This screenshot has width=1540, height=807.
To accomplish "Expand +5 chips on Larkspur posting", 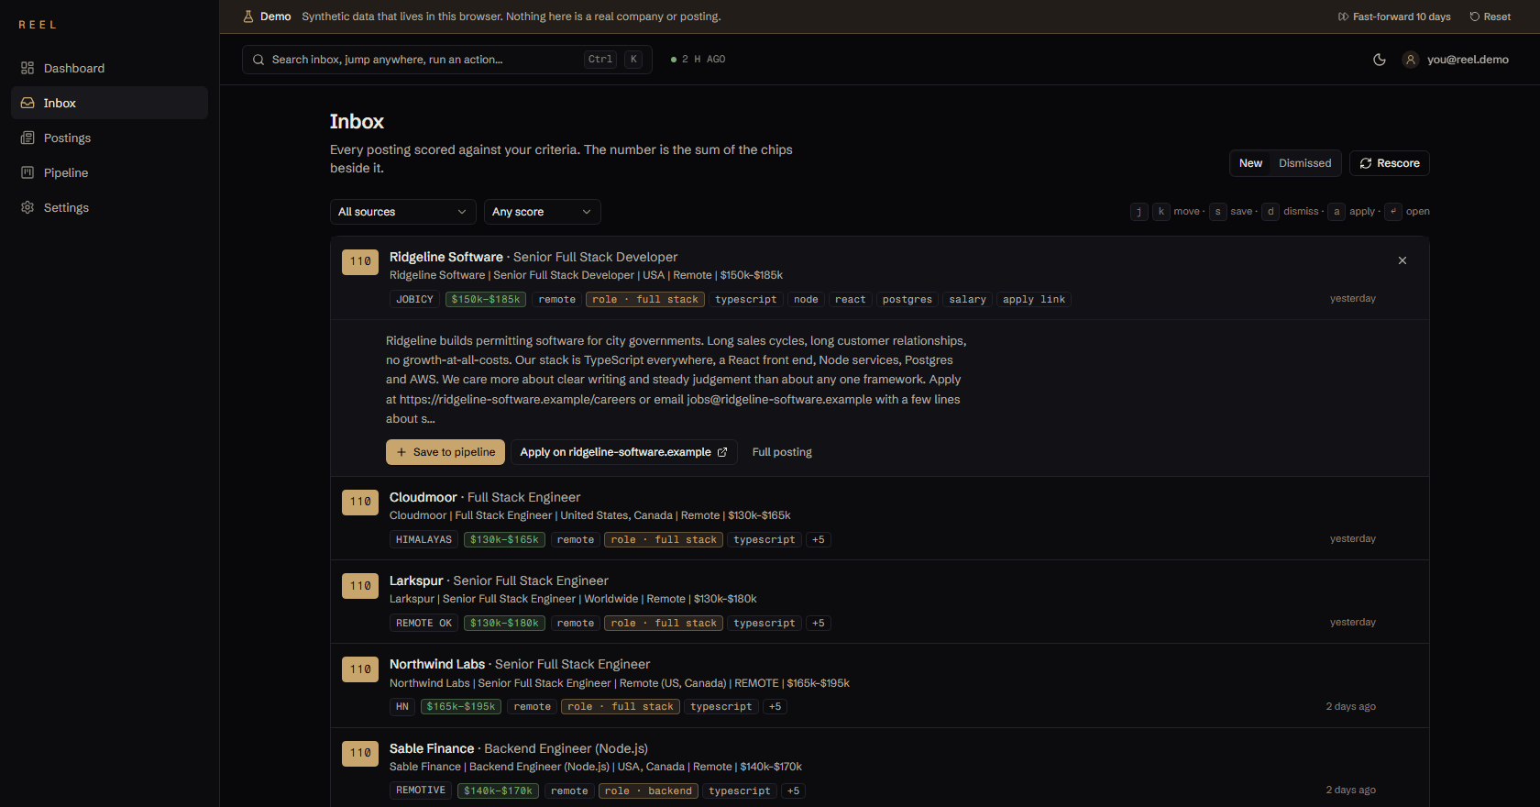I will (x=819, y=623).
